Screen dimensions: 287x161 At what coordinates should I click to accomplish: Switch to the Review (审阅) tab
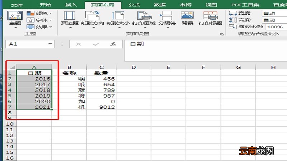click(x=185, y=5)
